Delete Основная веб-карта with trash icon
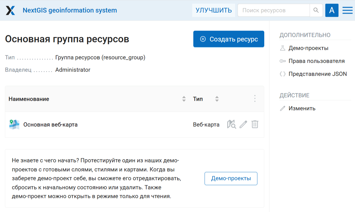The width and height of the screenshot is (355, 212). (x=255, y=124)
